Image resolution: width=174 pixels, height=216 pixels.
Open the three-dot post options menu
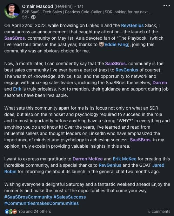[167, 6]
